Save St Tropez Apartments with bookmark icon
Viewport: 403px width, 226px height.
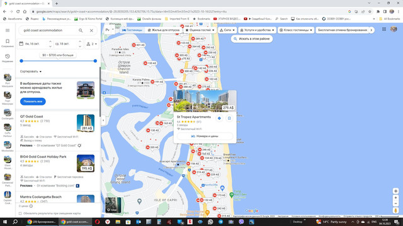pos(229,118)
